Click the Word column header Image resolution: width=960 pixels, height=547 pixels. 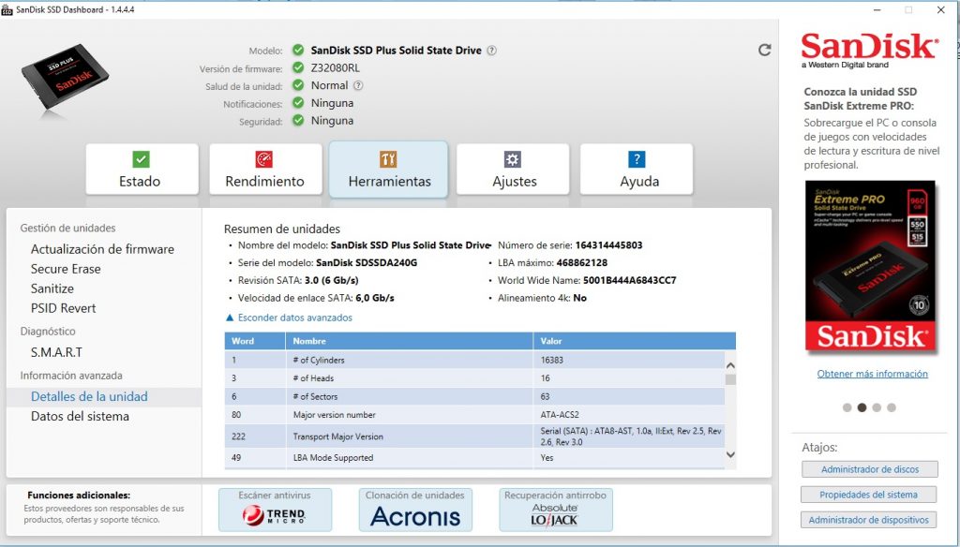click(255, 341)
